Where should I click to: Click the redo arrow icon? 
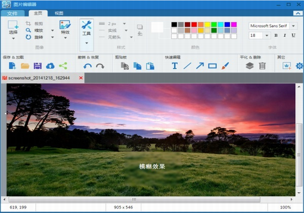[100, 66]
